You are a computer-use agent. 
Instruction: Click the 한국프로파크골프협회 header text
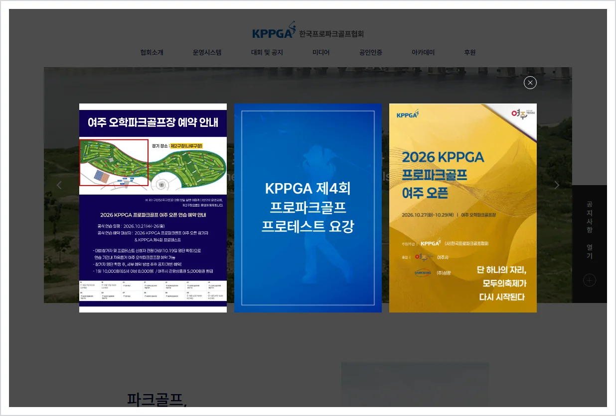click(331, 34)
